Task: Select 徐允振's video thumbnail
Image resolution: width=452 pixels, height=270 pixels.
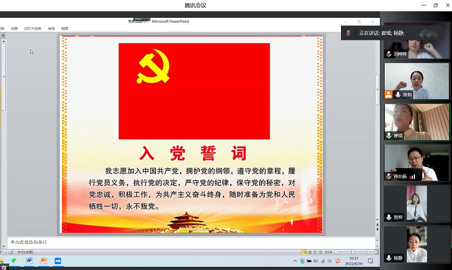Action: [416, 162]
